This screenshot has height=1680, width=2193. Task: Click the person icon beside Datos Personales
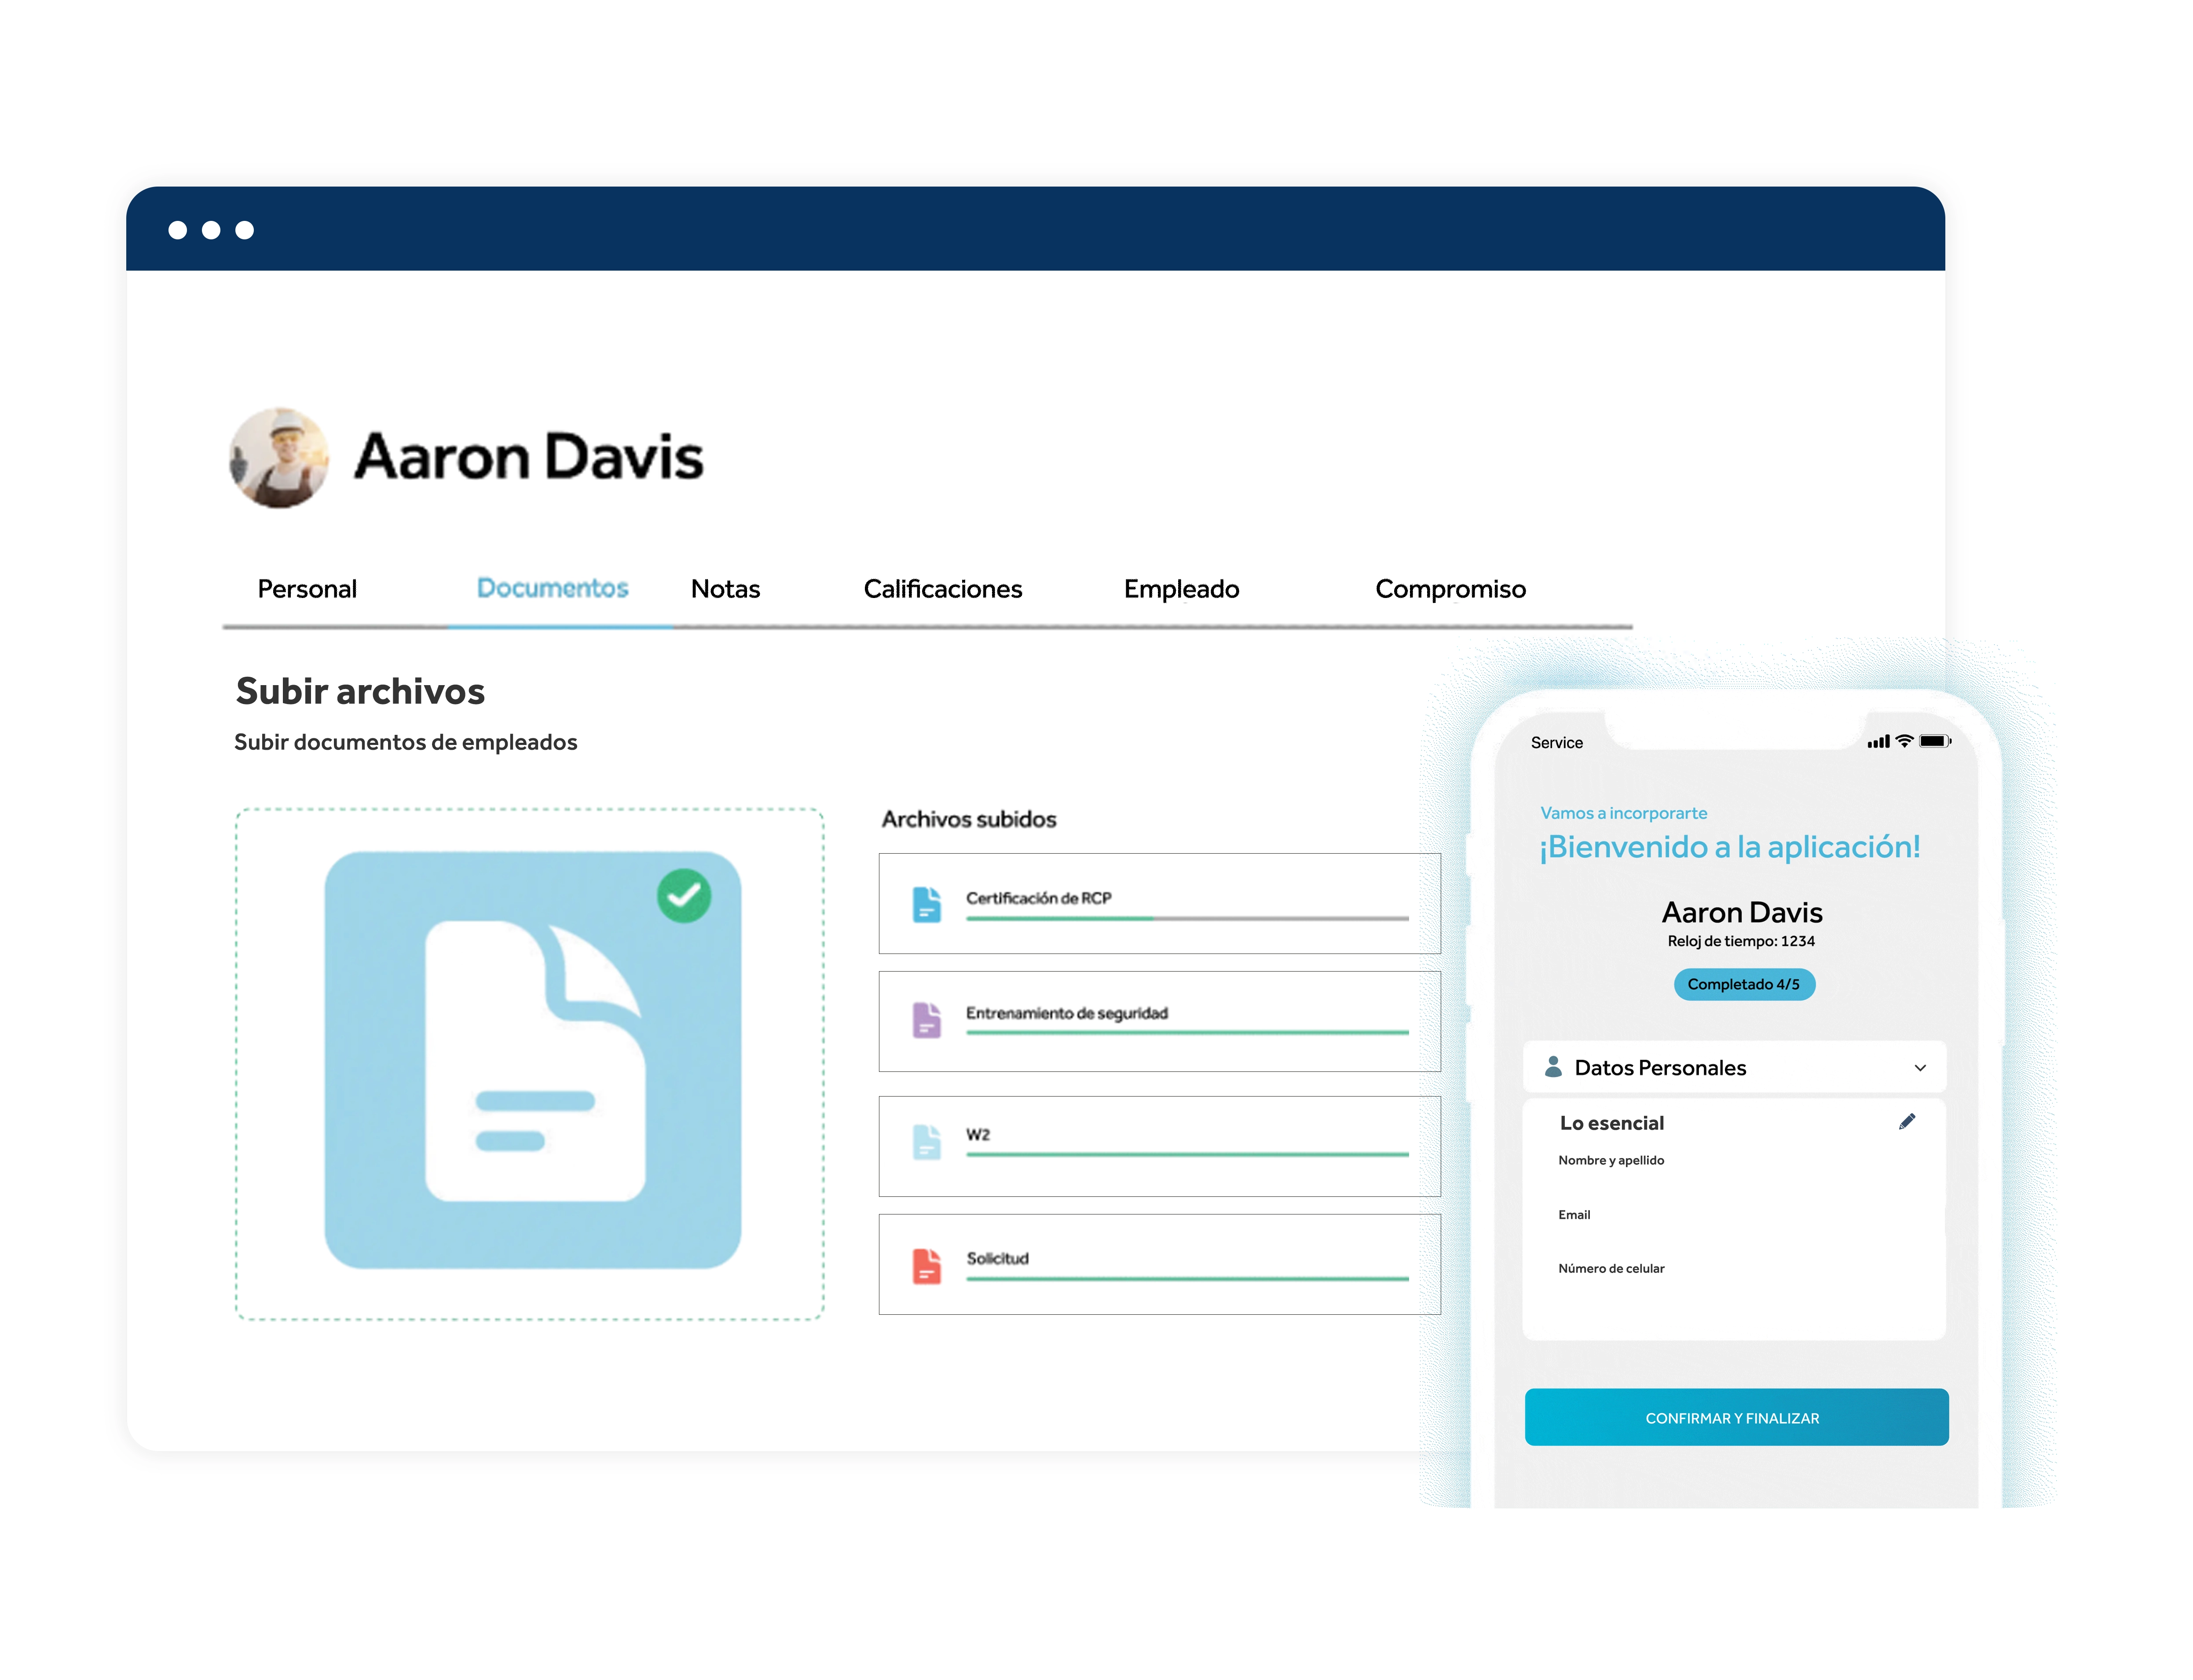pos(1552,1066)
